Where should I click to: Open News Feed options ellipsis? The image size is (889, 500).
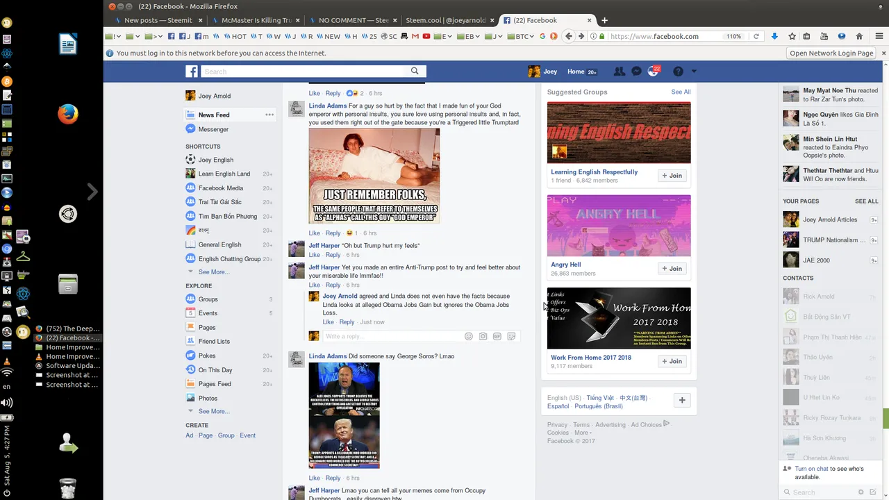point(269,115)
